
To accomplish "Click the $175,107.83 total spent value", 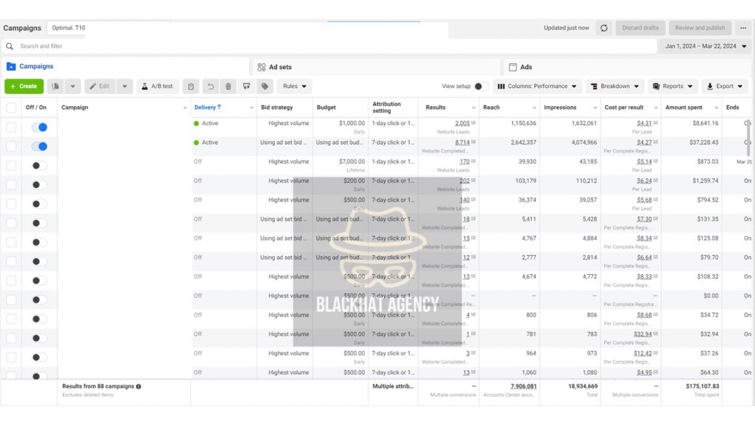I will 703,386.
